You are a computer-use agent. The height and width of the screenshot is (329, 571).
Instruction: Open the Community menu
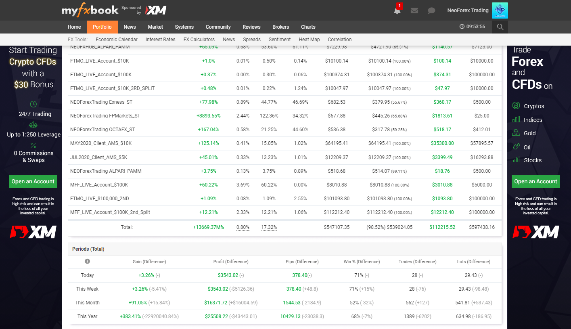218,27
